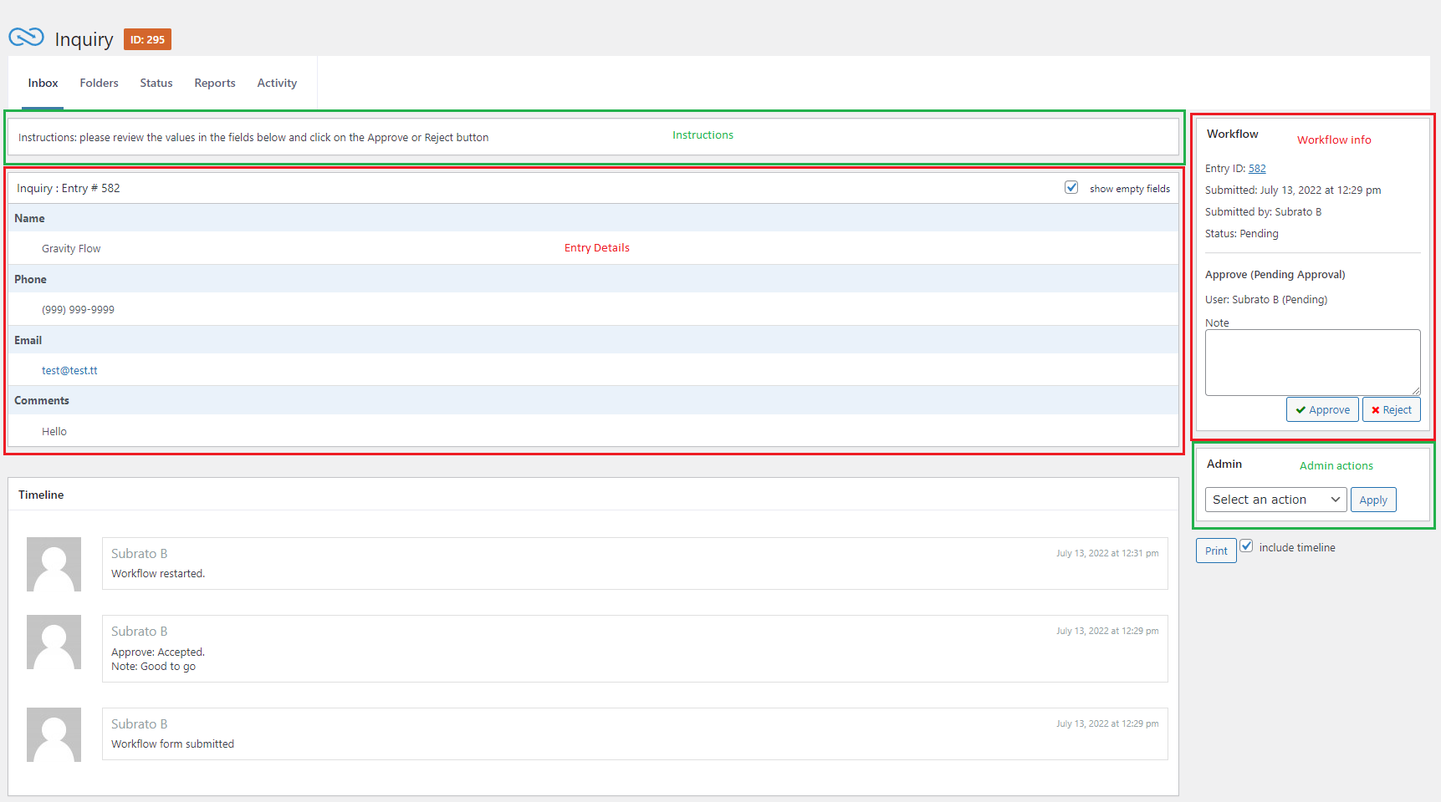Uncheck the include timeline checkbox

point(1246,546)
